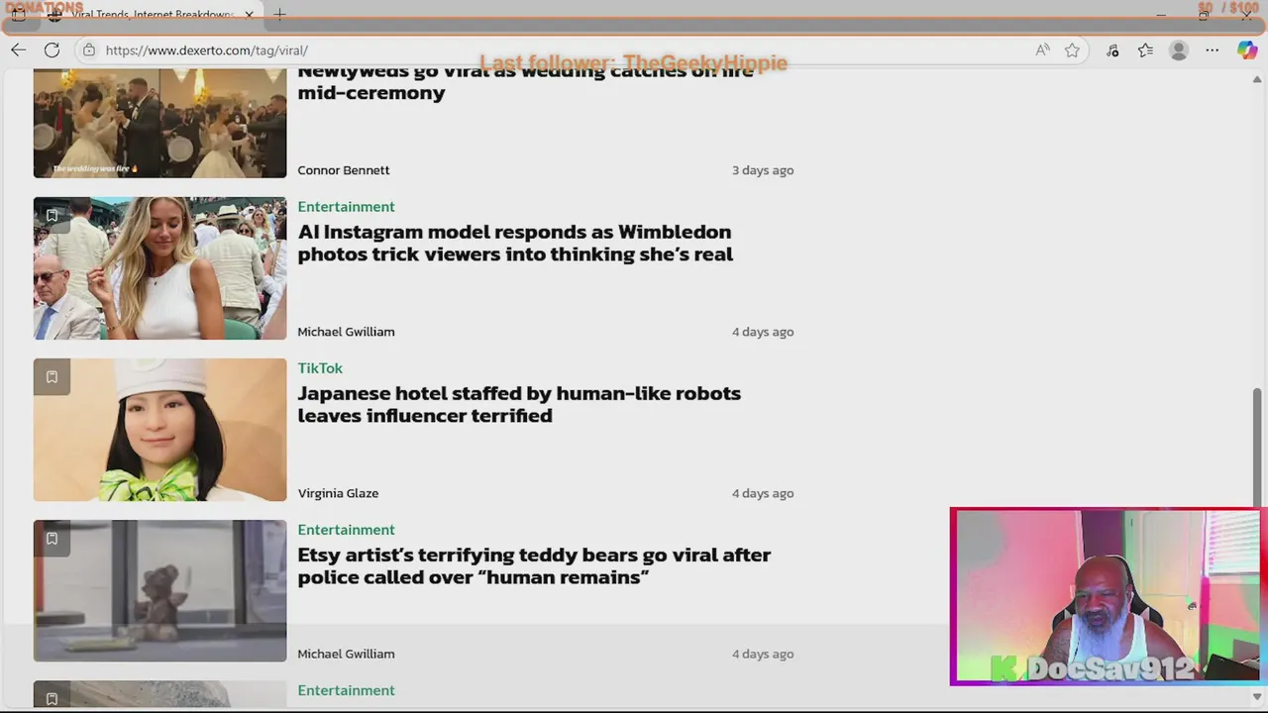
Task: Open teddy bear thumbnail image
Action: coord(159,591)
